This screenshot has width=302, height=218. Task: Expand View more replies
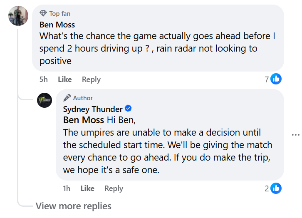point(73,206)
